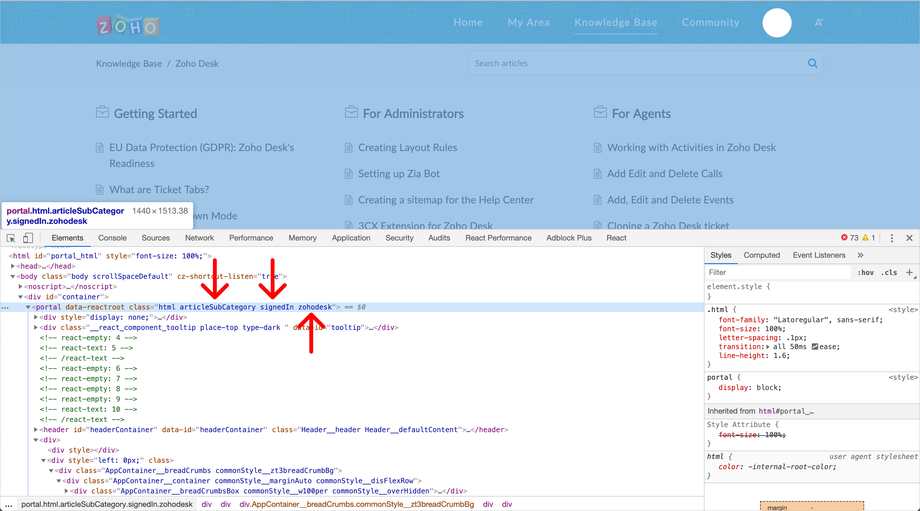This screenshot has width=920, height=511.
Task: Click the ease timing function swatch
Action: coord(815,347)
